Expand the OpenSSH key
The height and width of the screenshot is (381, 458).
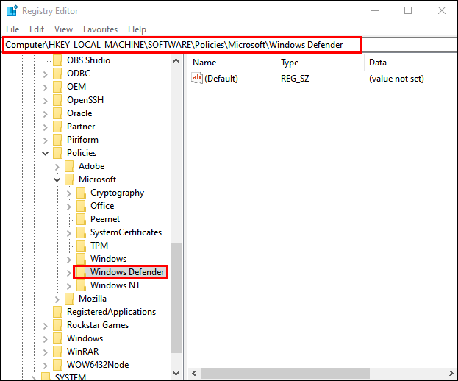[45, 101]
